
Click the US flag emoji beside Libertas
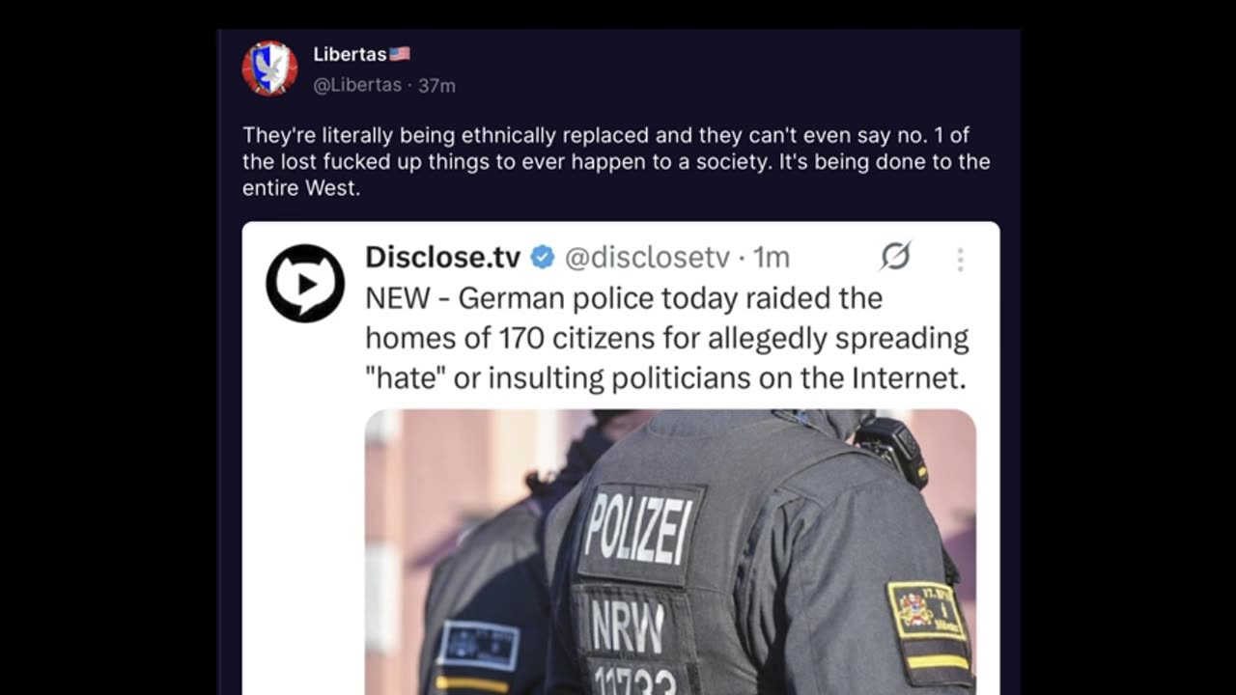pos(400,54)
